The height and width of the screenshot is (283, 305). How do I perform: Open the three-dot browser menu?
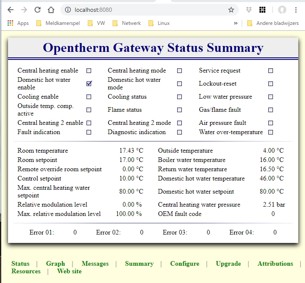pos(296,10)
